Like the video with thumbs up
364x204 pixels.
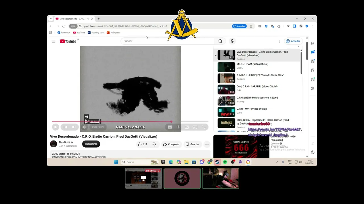142,144
